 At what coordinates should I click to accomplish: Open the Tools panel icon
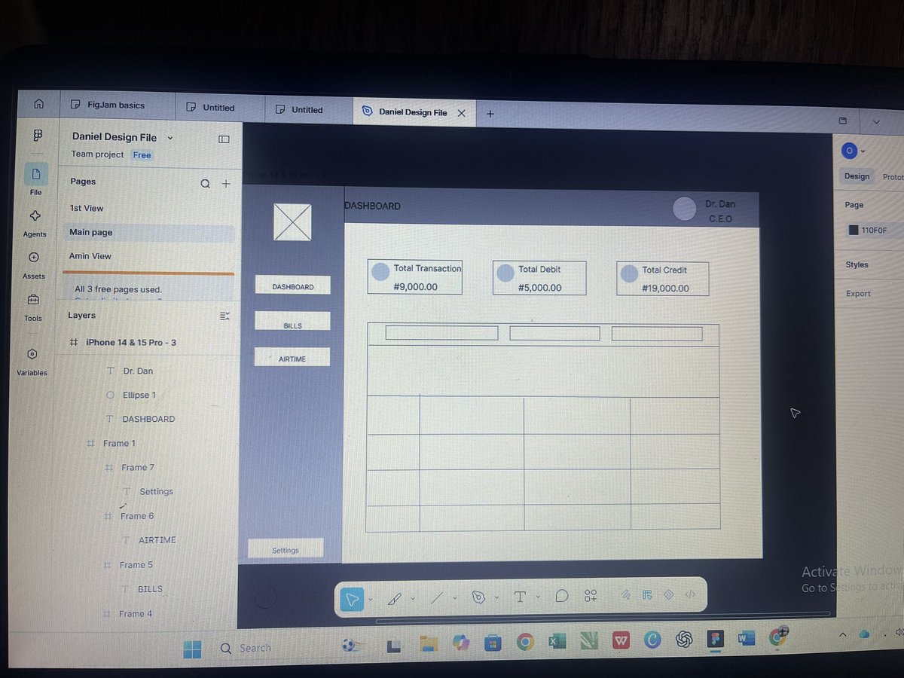click(x=33, y=300)
